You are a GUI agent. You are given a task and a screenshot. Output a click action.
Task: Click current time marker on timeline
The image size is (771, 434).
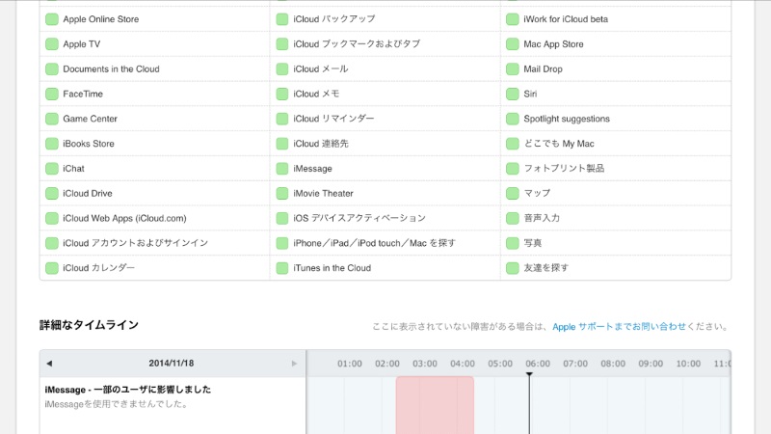tap(529, 403)
